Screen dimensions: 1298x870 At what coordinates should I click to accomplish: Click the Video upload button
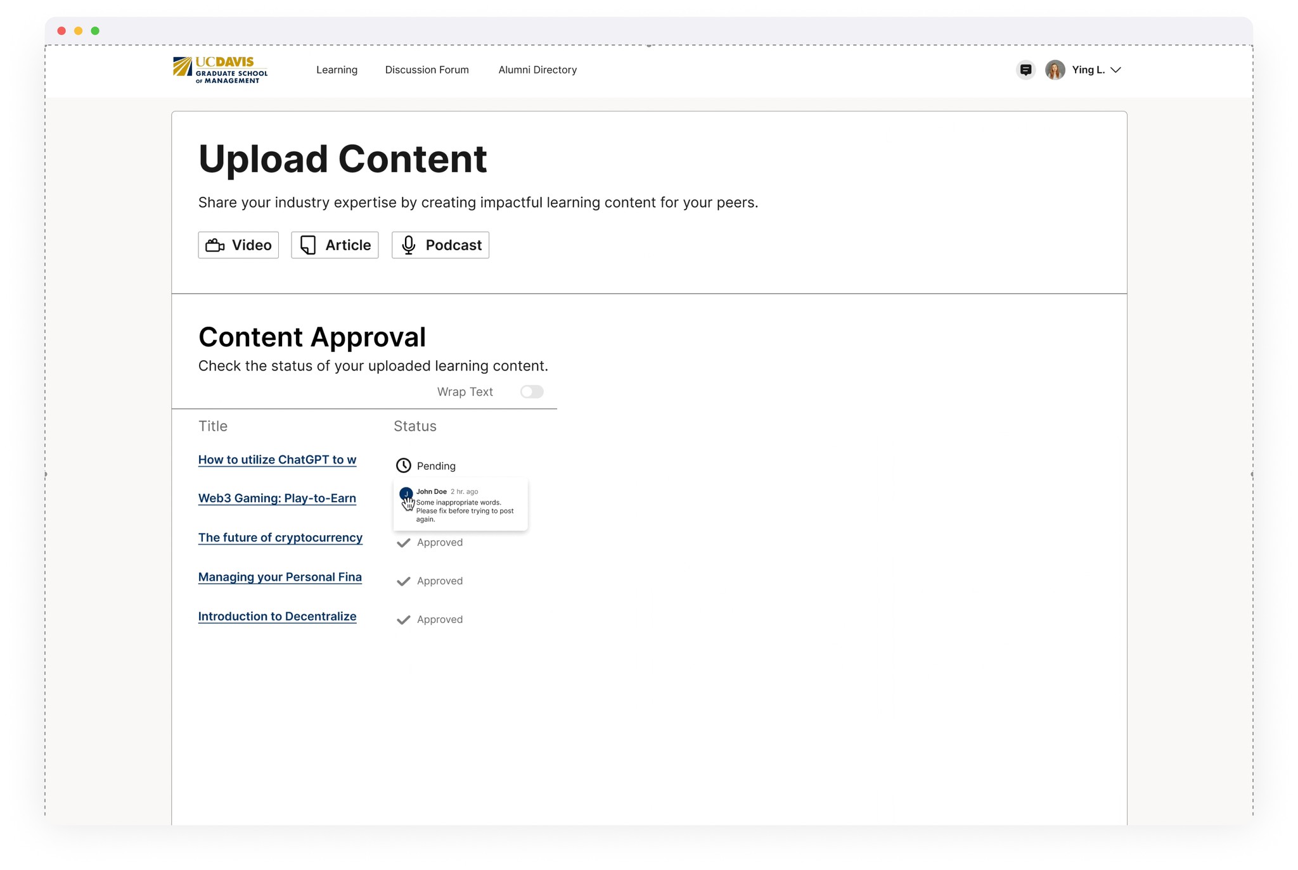238,245
